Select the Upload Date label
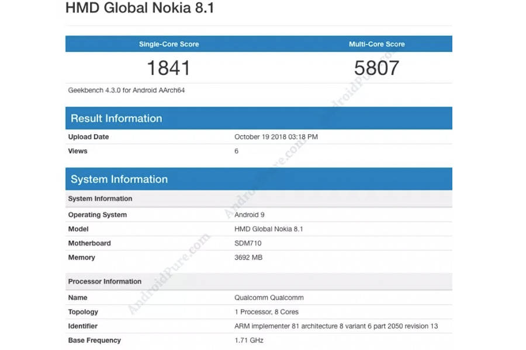The image size is (526, 350). 89,136
